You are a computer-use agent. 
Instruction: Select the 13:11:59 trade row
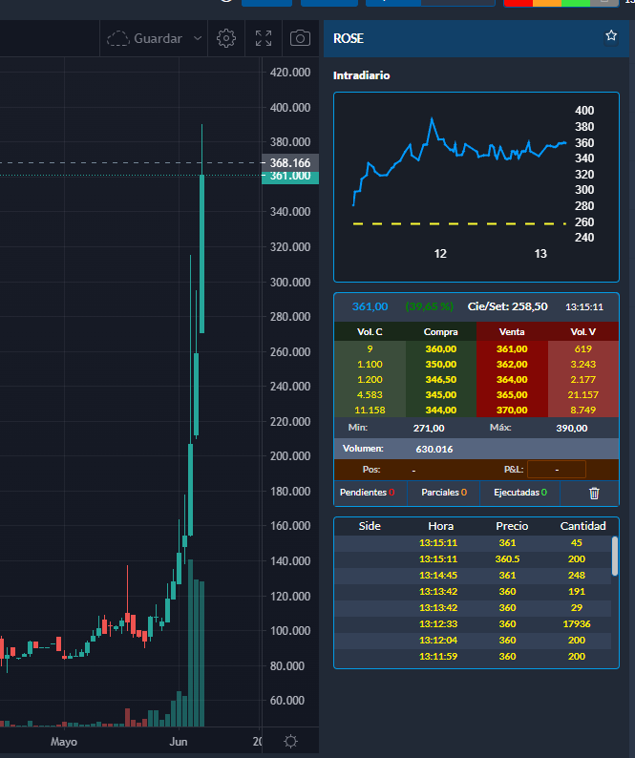coord(473,657)
